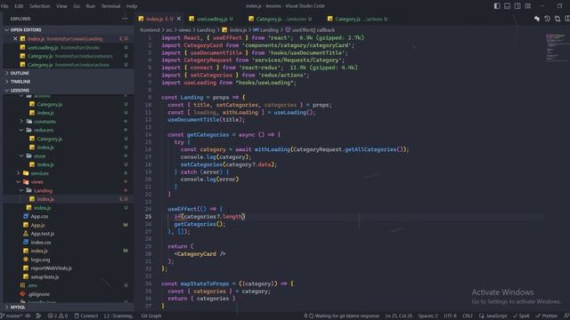570x320 pixels.
Task: Toggle primary sidebar layout icon
Action: coord(497,6)
